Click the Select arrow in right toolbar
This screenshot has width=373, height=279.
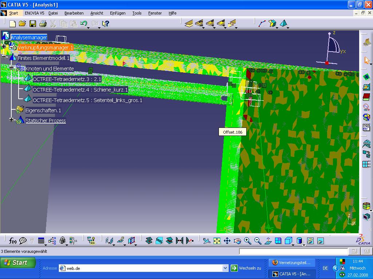point(366,60)
